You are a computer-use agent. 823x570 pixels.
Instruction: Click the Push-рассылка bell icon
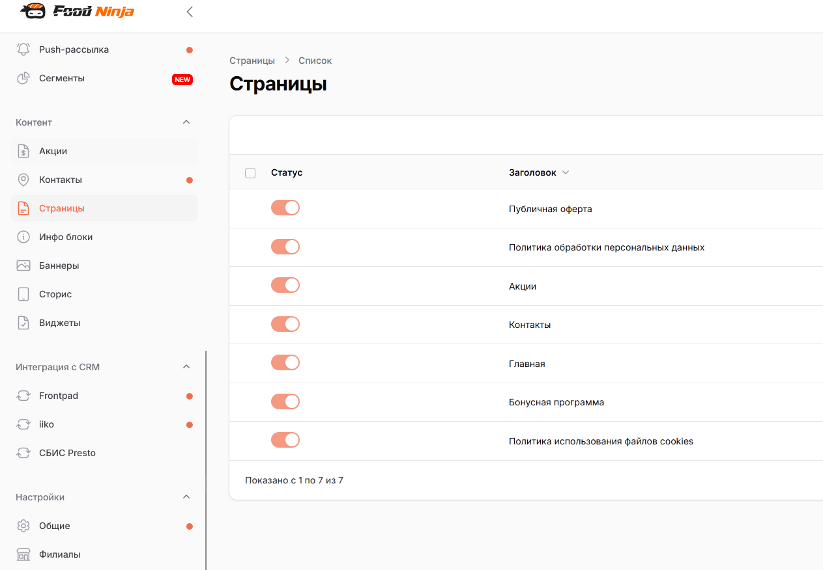(x=23, y=49)
